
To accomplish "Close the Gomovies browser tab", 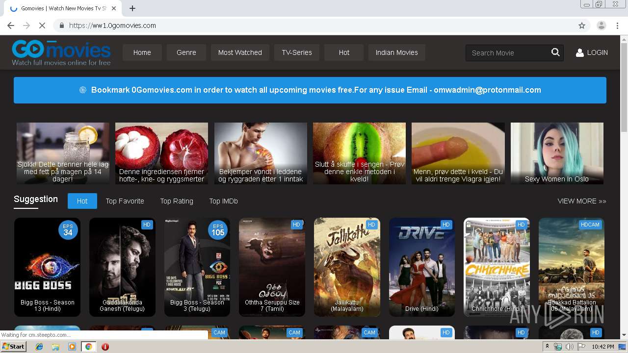I will [114, 8].
